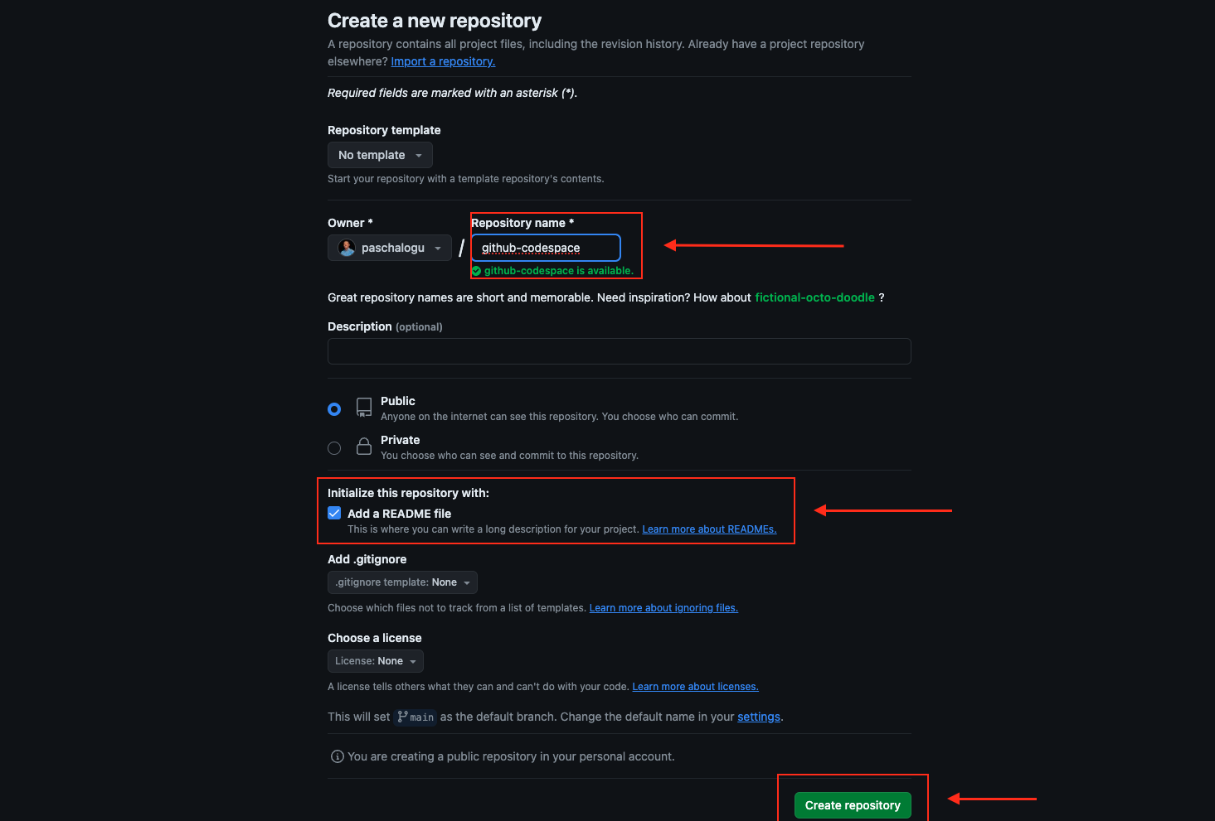Open the settings link for default branch
This screenshot has height=821, width=1215.
[x=758, y=716]
